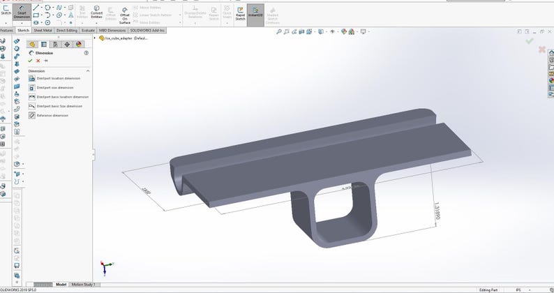Viewport: 554px width, 293px height.
Task: Open the Sketch button dropdown arrow
Action: pos(6,23)
